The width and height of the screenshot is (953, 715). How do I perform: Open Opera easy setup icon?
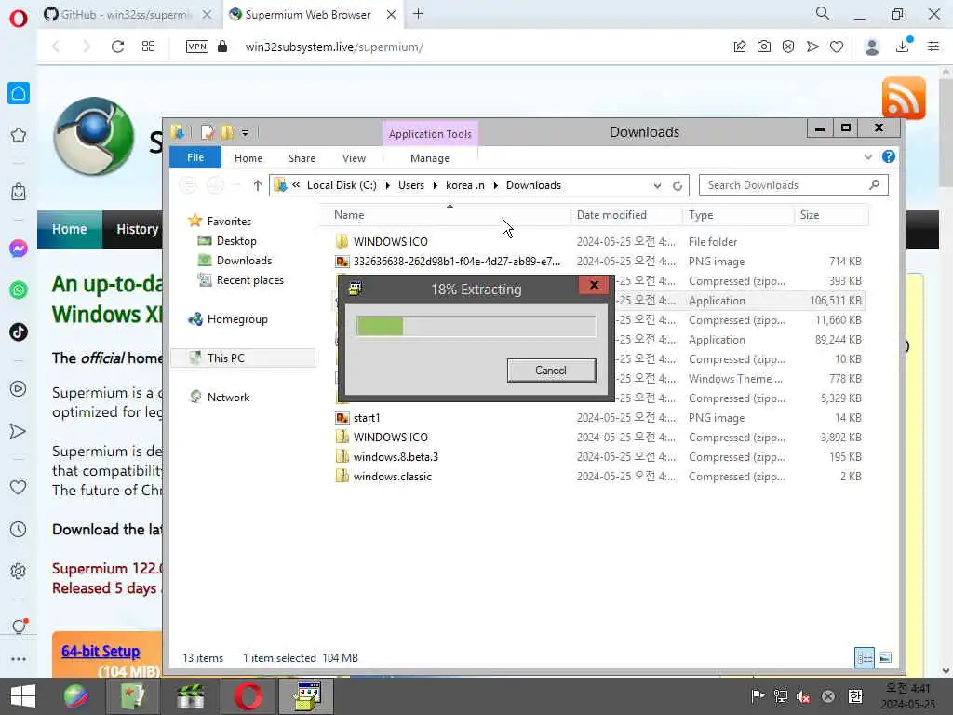coord(933,47)
